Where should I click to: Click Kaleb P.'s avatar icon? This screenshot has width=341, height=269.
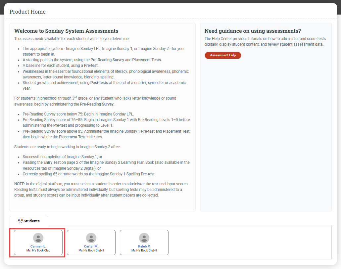144,238
